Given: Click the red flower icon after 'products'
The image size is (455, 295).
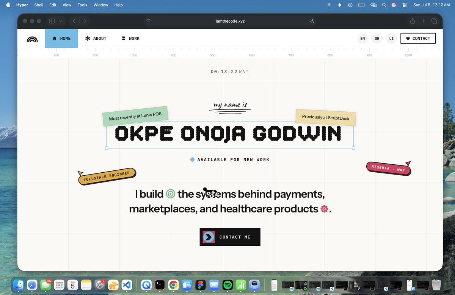Looking at the screenshot, I should pos(324,209).
